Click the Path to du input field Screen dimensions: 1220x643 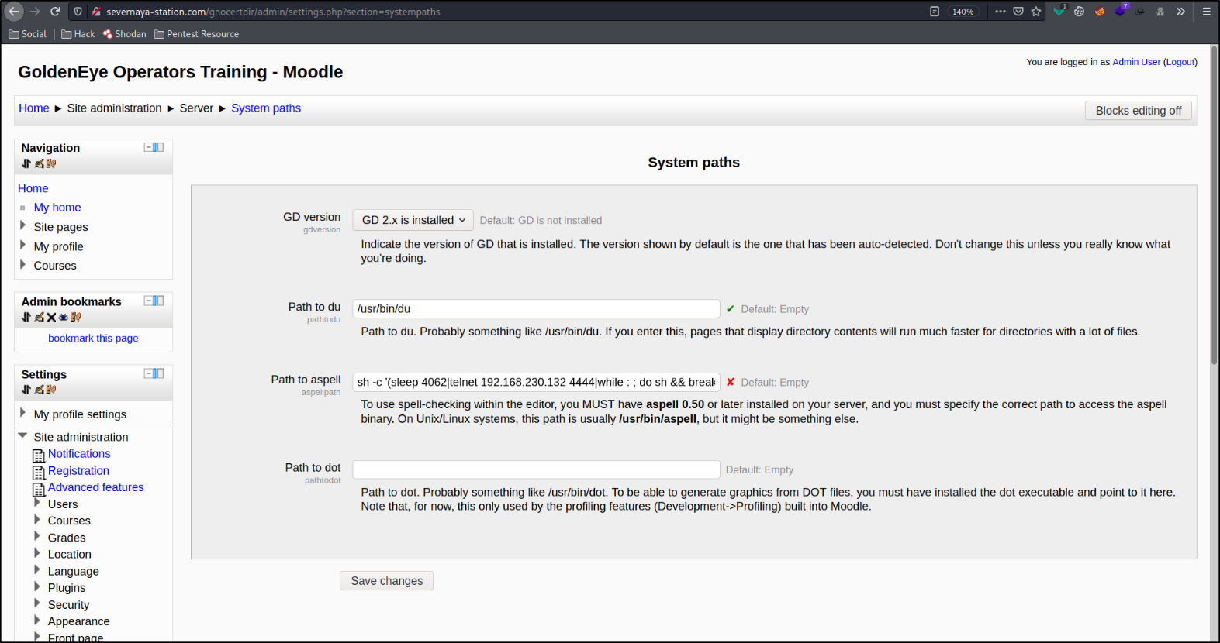click(x=536, y=308)
